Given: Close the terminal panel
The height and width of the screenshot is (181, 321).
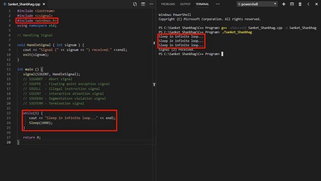Looking at the screenshot, I should click(316, 4).
